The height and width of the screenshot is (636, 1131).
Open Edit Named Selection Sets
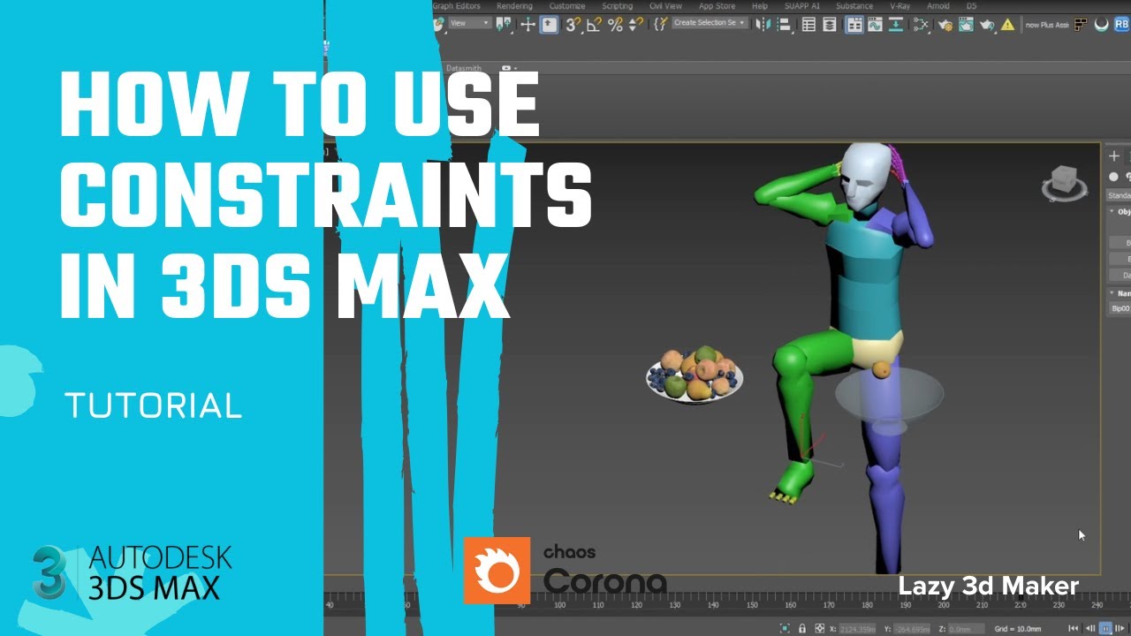661,24
